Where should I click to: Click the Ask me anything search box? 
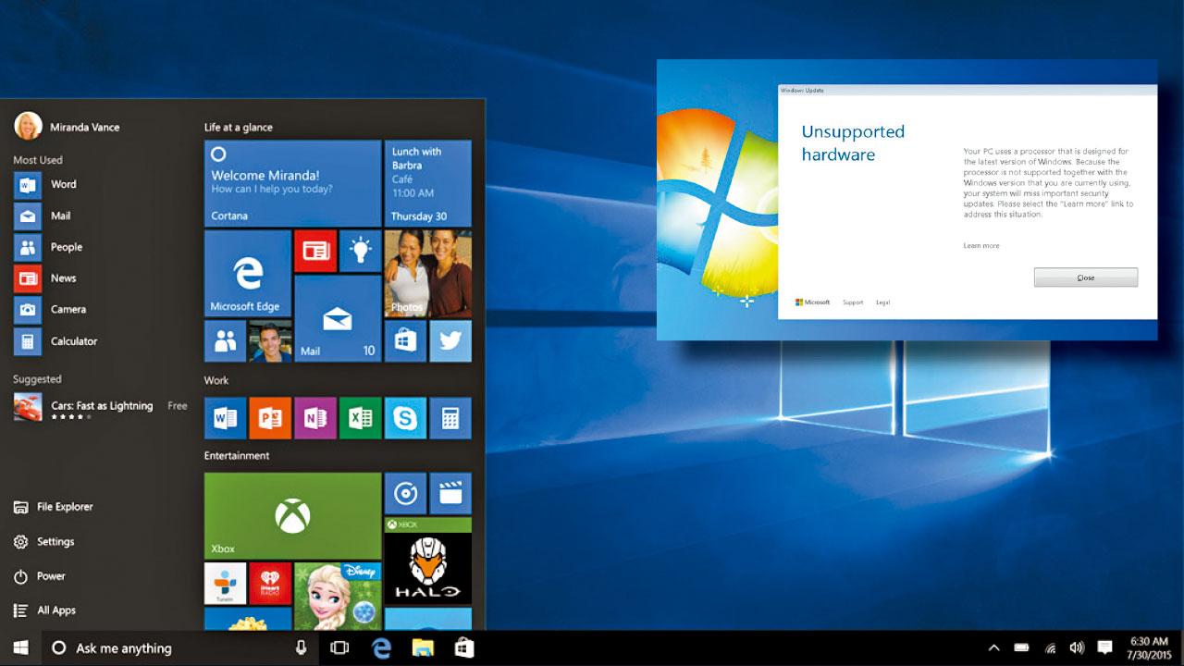166,648
